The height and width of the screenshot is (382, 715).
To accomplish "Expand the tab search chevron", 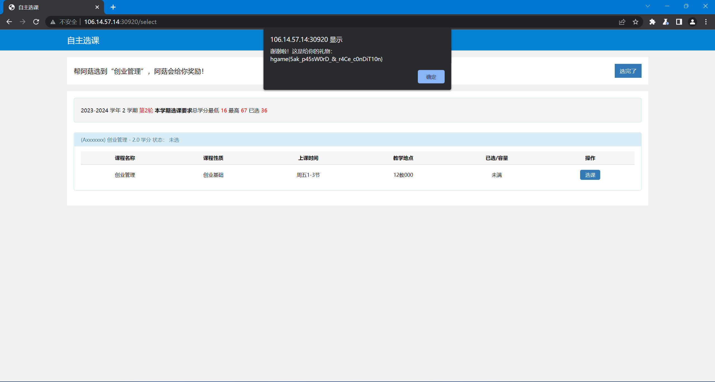I will 648,6.
